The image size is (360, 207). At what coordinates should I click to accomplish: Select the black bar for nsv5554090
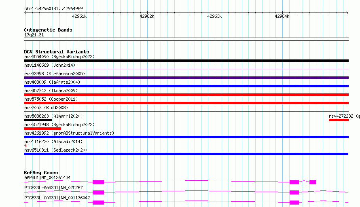(186, 61)
